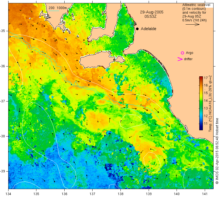Click the longitude label 138

[x=120, y=194]
